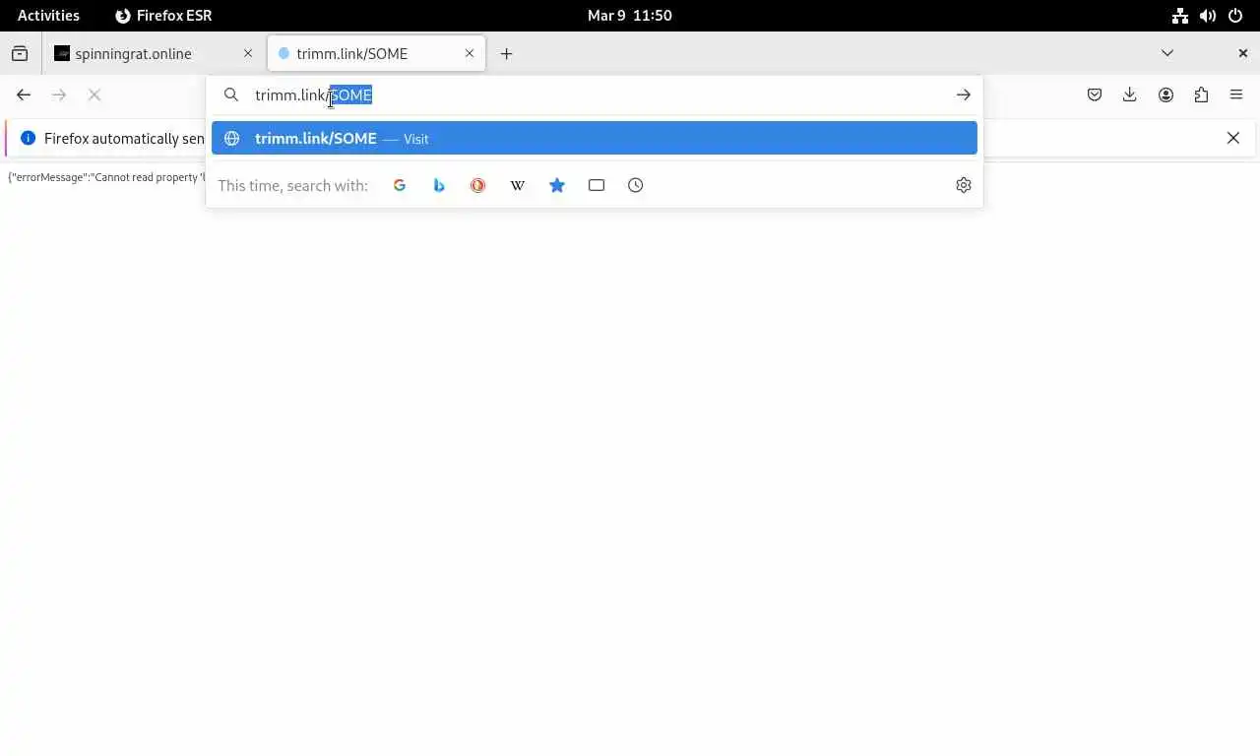
Task: Click the power icon in top bar
Action: pos(1235,15)
